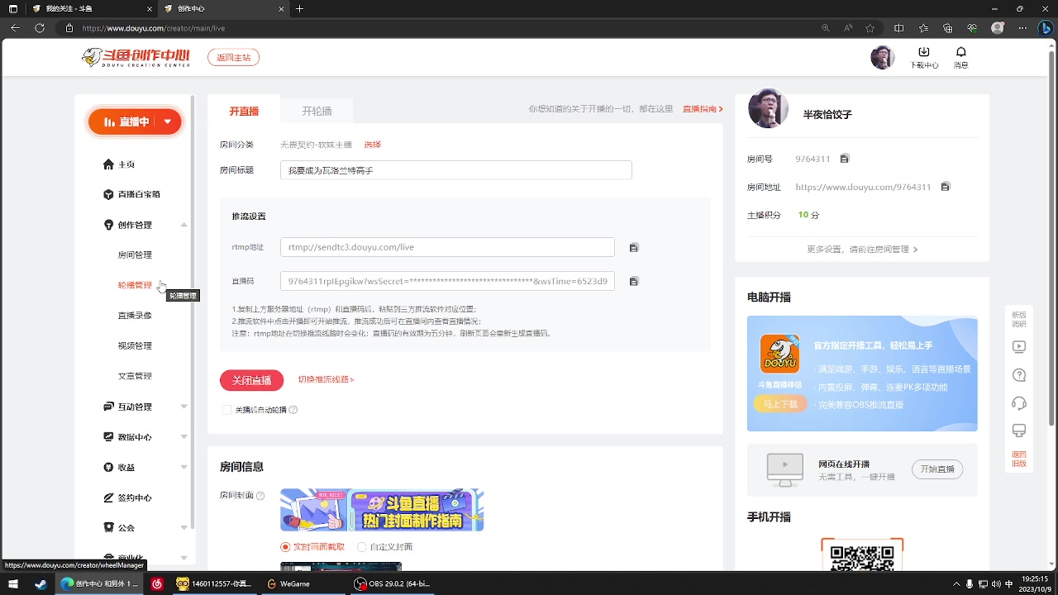This screenshot has height=595, width=1058.
Task: Click the browser refresh button
Action: tap(39, 27)
